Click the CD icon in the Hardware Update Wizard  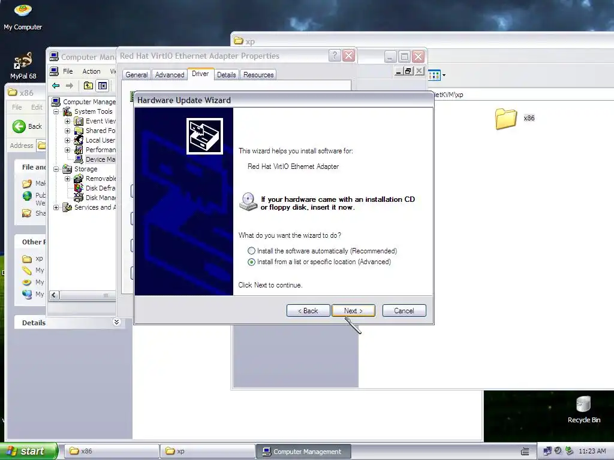[248, 202]
